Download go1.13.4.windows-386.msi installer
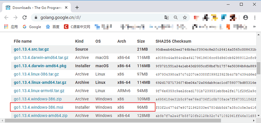 click(38, 107)
